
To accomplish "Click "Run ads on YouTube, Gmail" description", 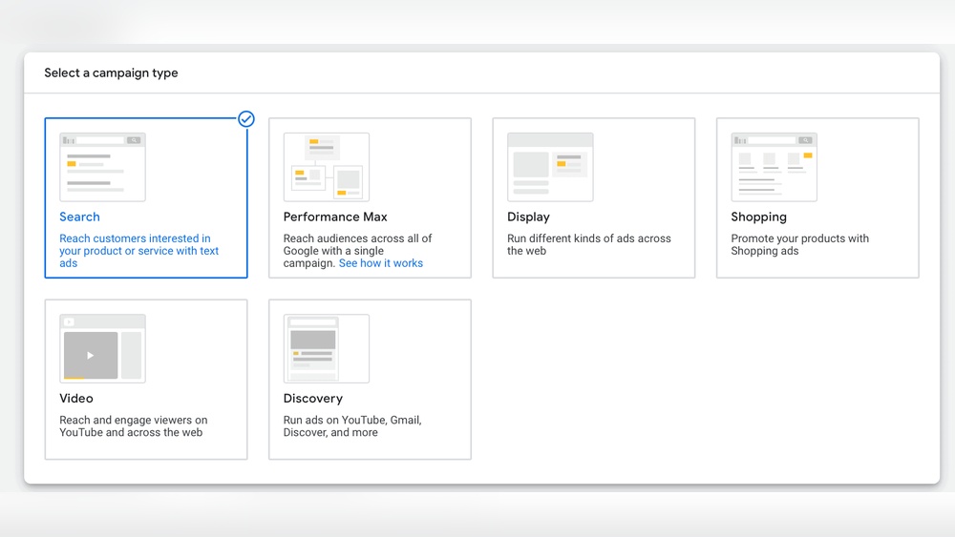I will [351, 425].
